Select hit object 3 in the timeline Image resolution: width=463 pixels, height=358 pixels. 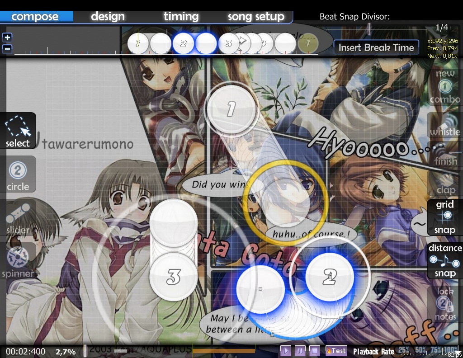[229, 43]
